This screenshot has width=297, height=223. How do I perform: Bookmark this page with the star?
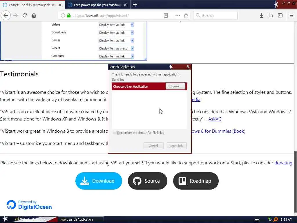(x=186, y=16)
